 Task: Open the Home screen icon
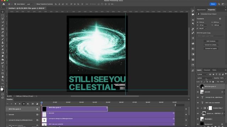4,4
